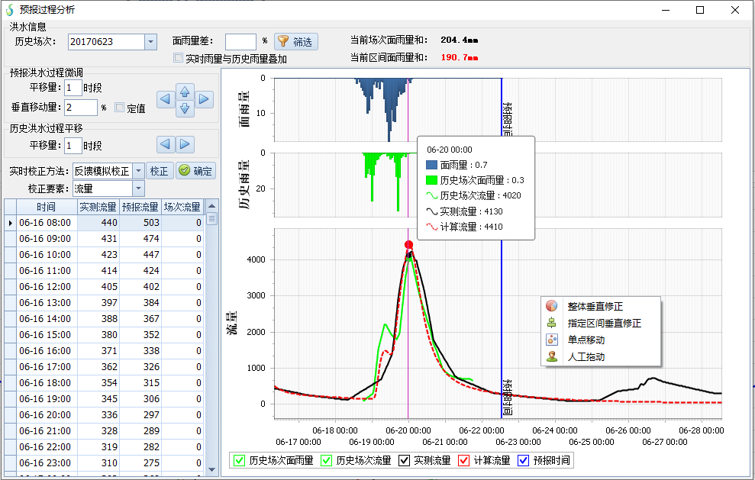Shift historical flood process left

click(x=166, y=145)
